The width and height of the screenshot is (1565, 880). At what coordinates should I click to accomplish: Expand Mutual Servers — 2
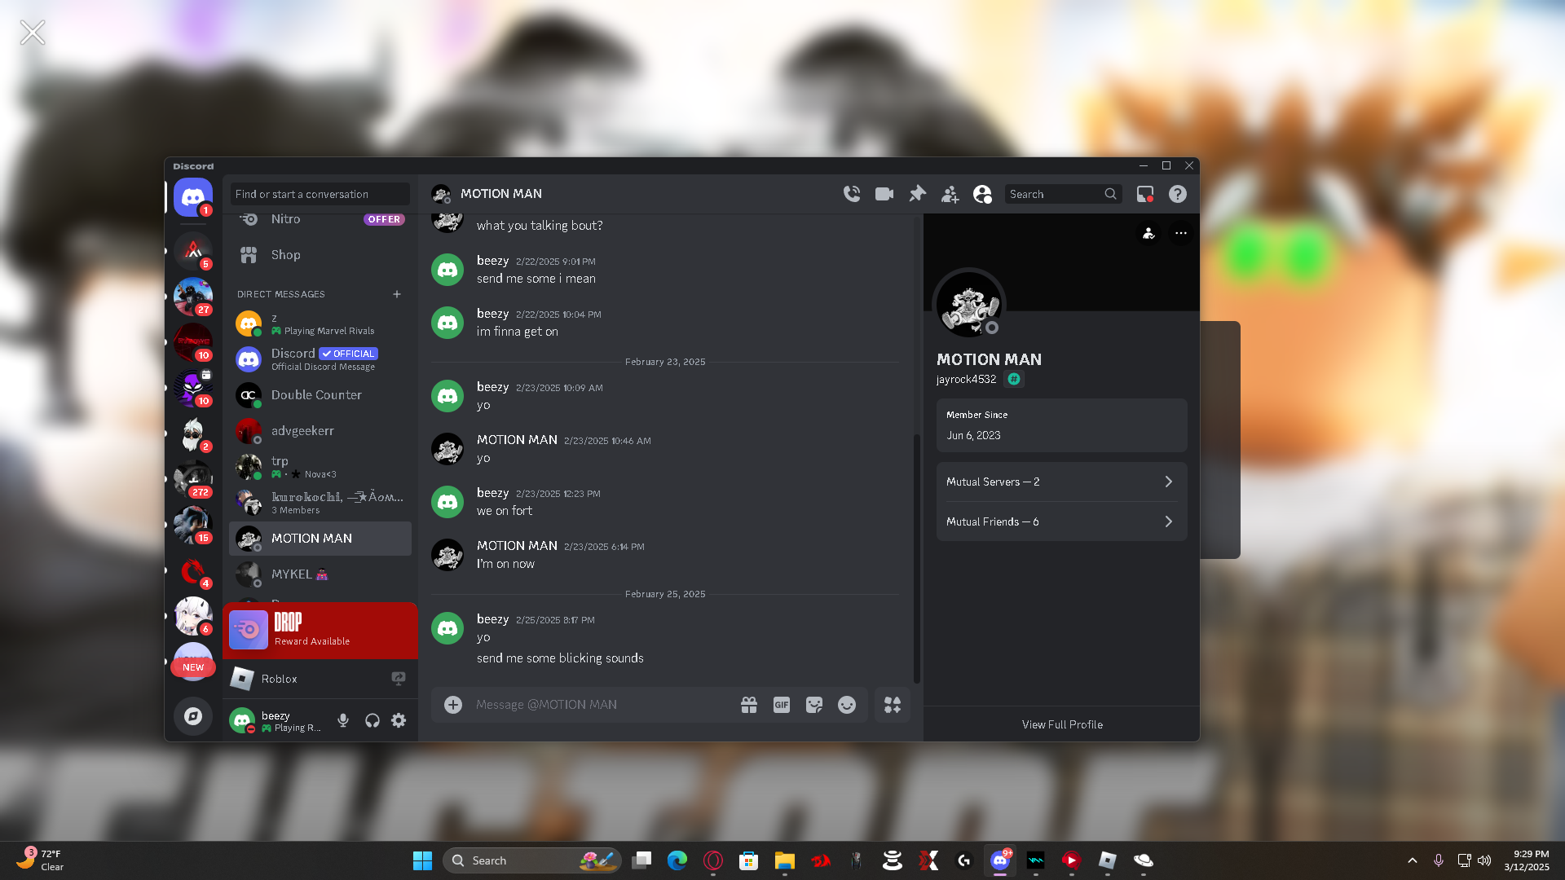tap(1061, 482)
